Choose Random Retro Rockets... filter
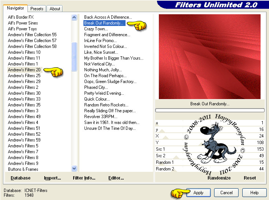 (106, 105)
